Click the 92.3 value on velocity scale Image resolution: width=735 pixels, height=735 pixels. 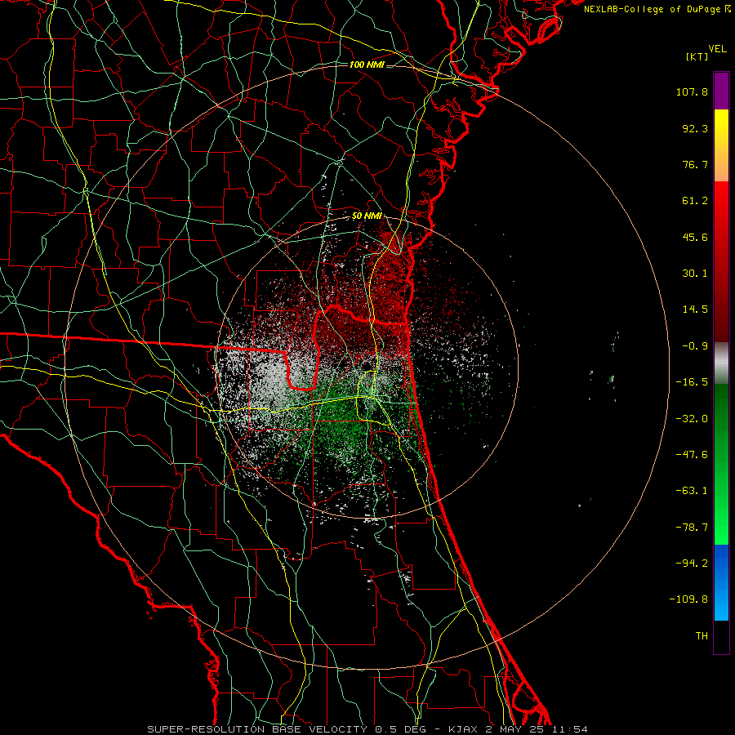[x=695, y=128]
